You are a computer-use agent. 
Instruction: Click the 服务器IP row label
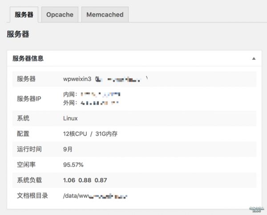tap(29, 98)
